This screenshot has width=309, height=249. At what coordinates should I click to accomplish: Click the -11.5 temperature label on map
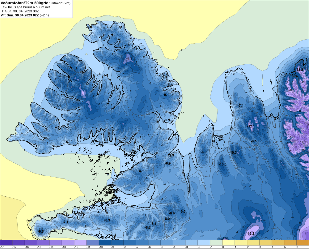click(129, 59)
